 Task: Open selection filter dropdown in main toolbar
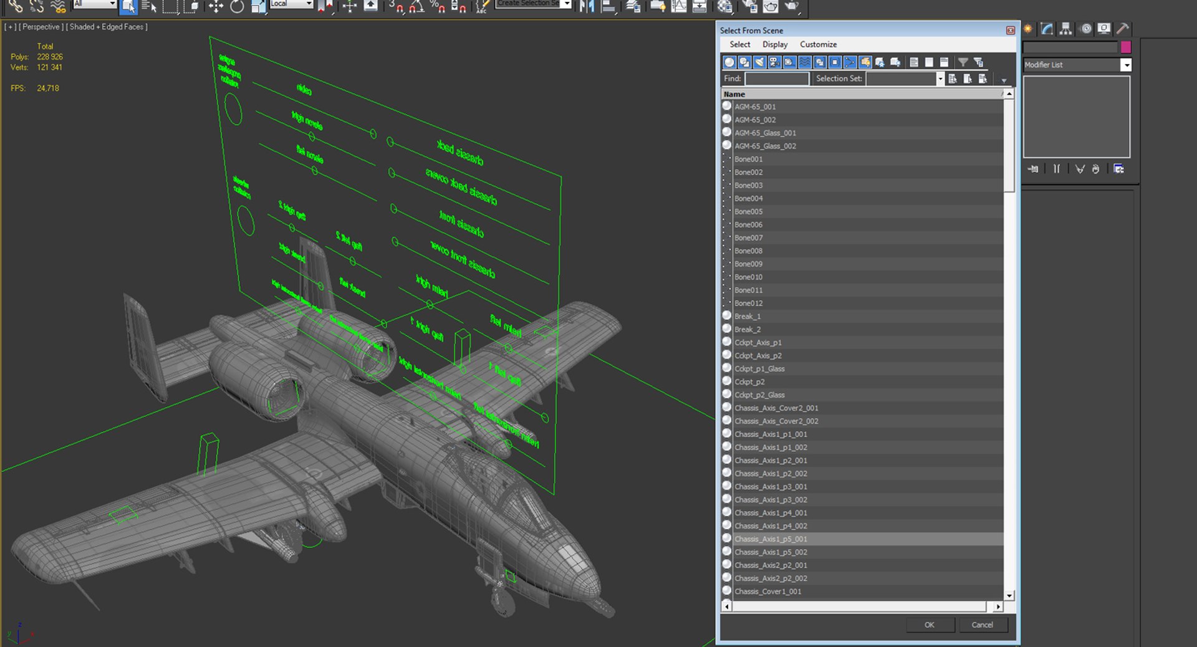coord(113,4)
